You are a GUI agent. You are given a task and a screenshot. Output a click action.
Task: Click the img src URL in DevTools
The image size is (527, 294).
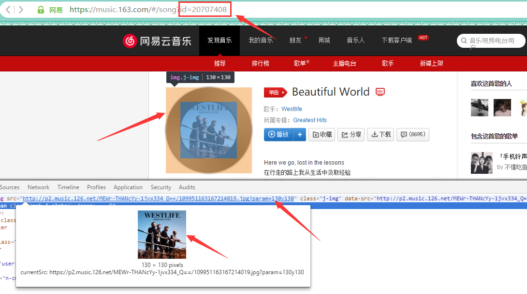click(158, 198)
